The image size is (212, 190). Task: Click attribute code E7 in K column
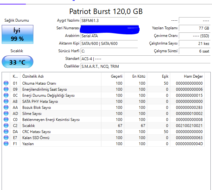point(15,138)
